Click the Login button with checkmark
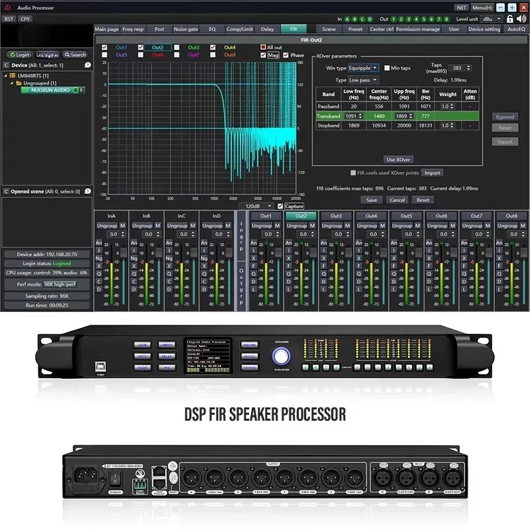The image size is (530, 530). (x=20, y=55)
